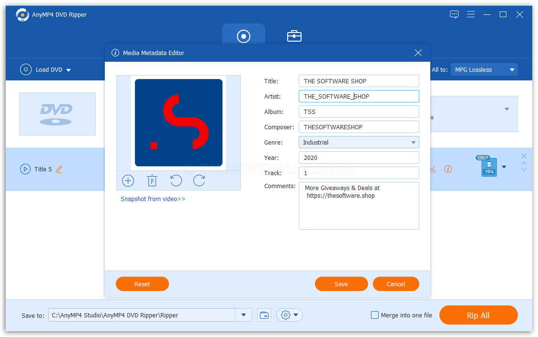Play Title 5 preview
The image size is (538, 337).
[25, 169]
